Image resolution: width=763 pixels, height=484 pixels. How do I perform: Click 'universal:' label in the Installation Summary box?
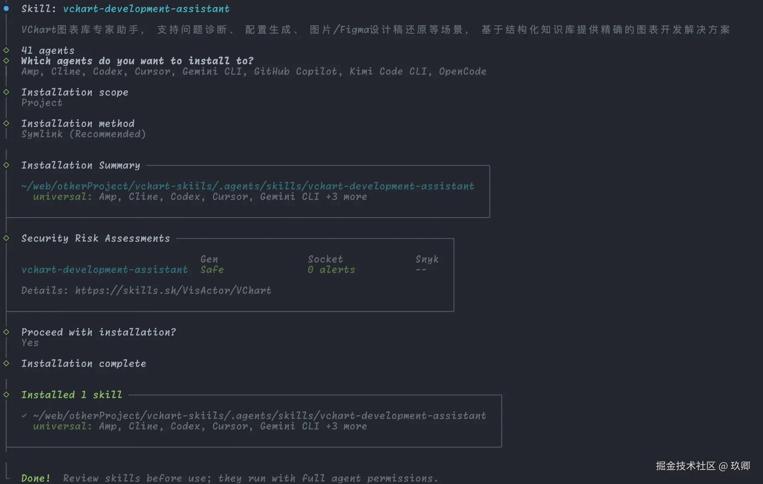click(62, 197)
